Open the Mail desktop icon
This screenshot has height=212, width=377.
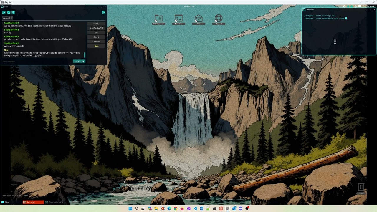tap(199, 20)
